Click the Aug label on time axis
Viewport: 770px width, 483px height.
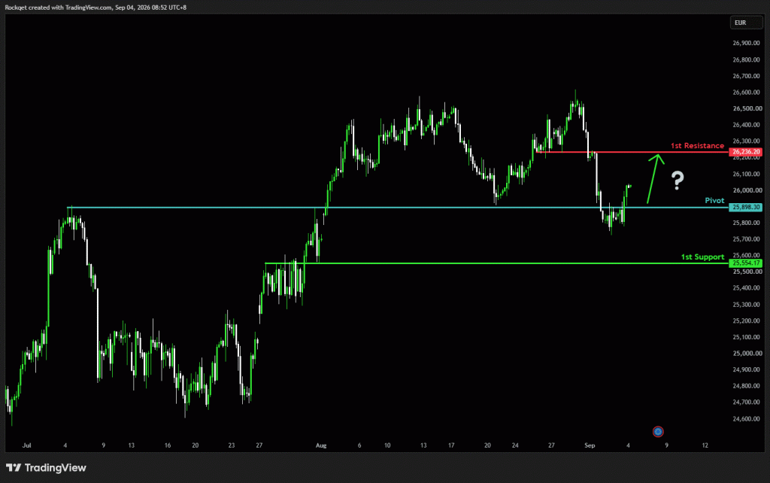click(320, 445)
